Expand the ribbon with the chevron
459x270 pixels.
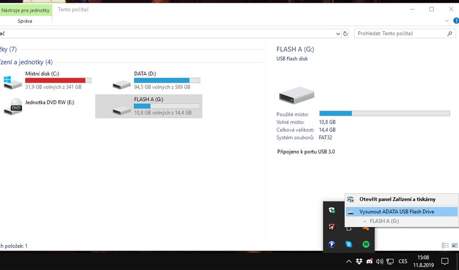447,21
